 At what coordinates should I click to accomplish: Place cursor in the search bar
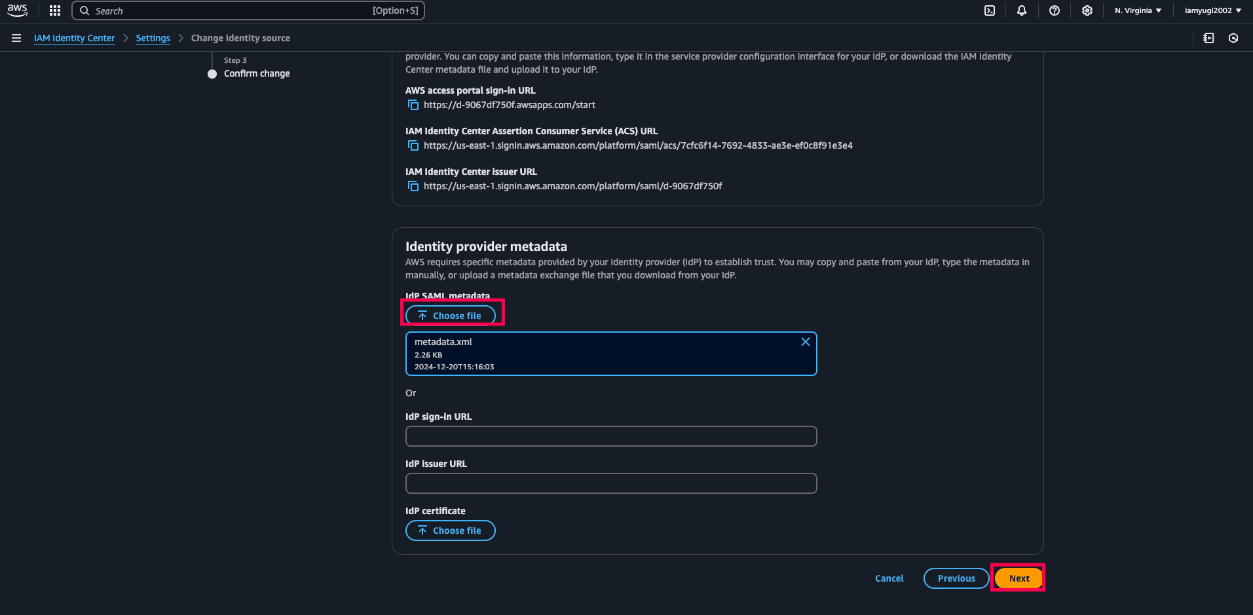point(249,10)
